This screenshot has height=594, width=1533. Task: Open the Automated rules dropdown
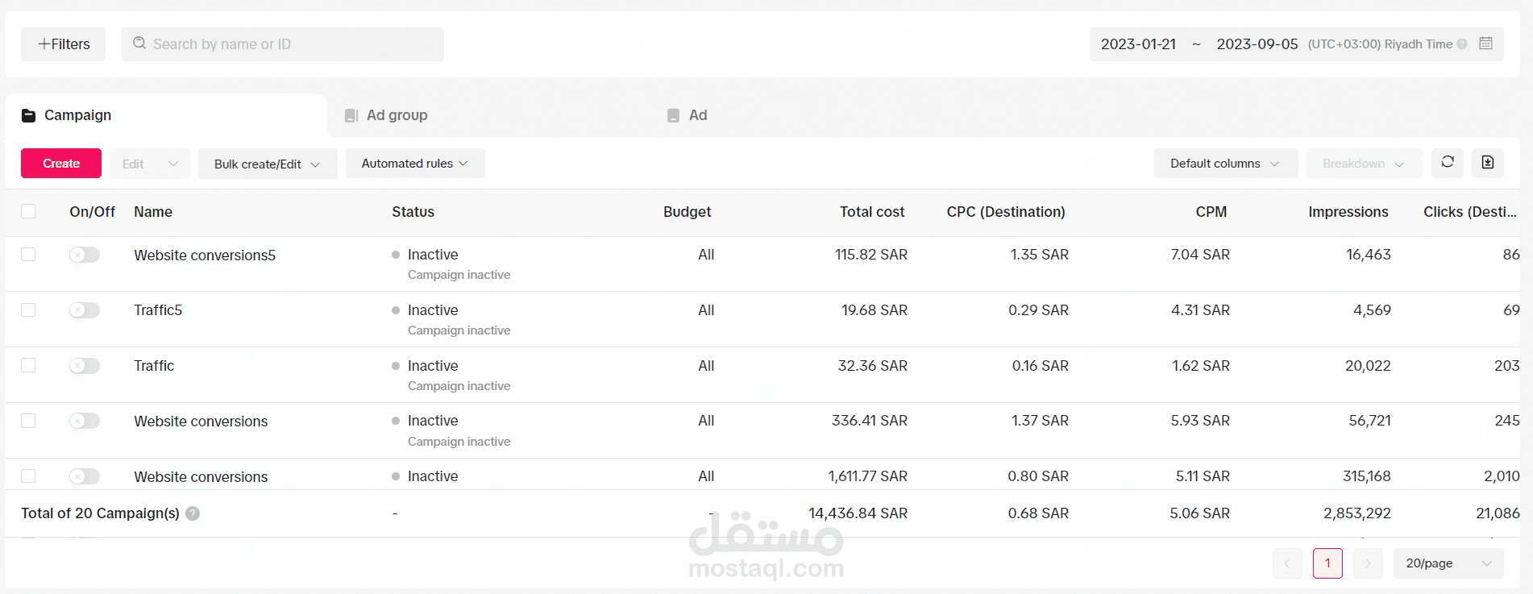[x=415, y=164]
